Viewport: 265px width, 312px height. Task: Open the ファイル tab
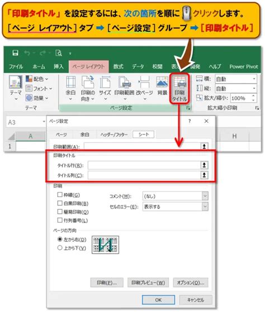(16, 66)
